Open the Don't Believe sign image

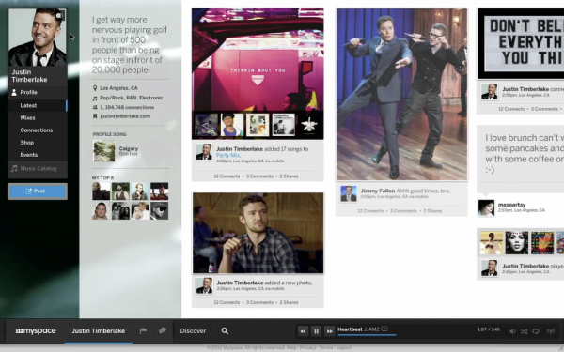(521, 43)
